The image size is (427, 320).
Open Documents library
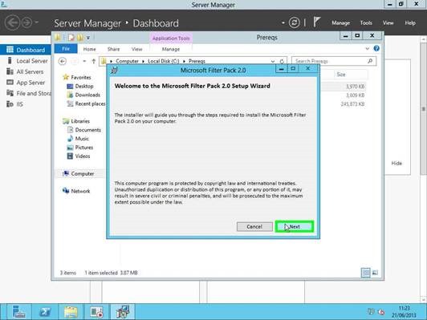(x=88, y=130)
